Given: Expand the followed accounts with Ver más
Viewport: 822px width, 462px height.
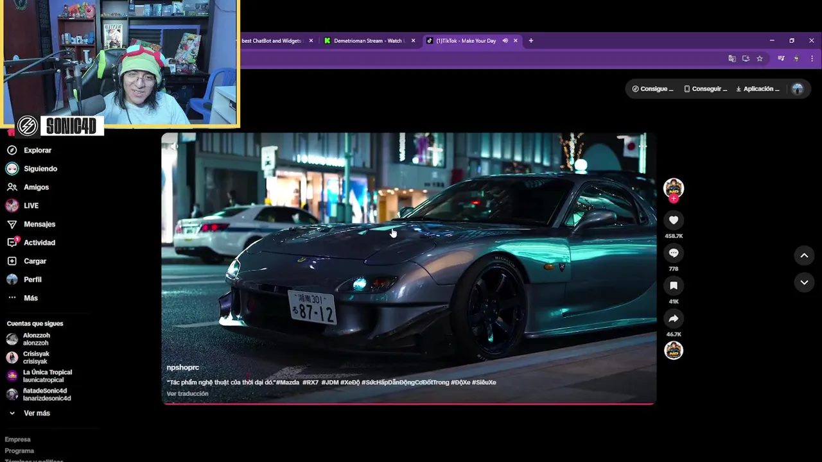Looking at the screenshot, I should (x=30, y=413).
